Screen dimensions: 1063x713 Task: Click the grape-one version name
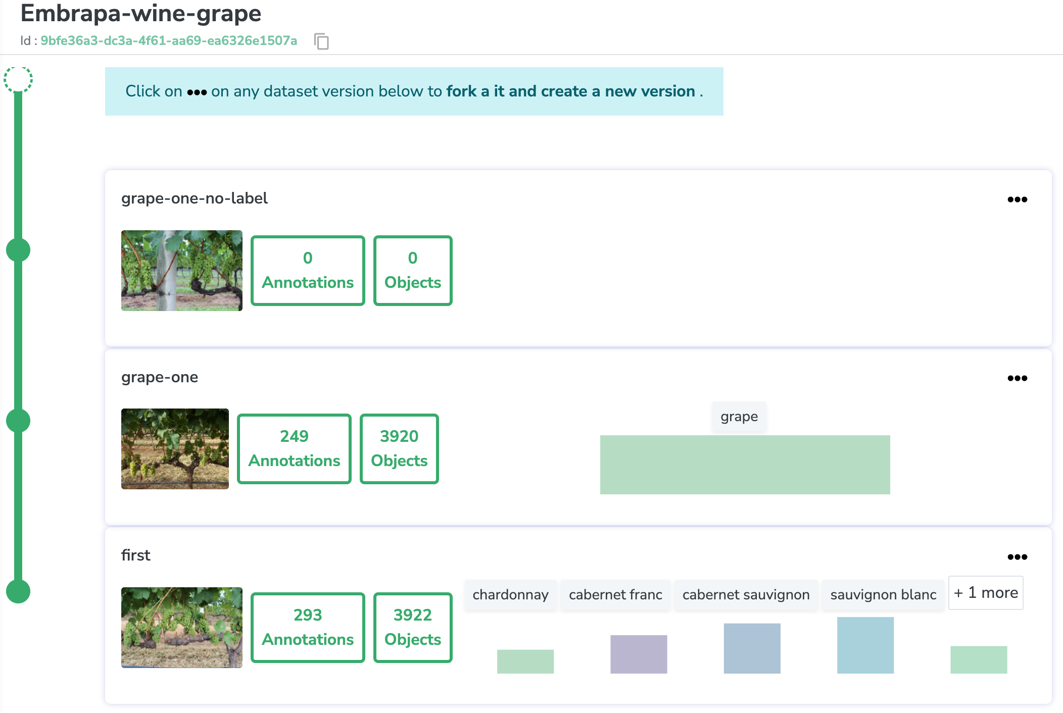(160, 377)
